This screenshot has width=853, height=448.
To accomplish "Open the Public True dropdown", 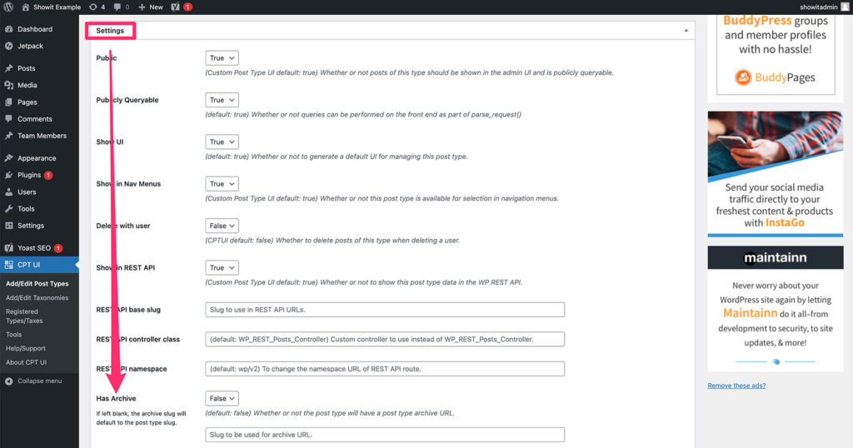I will point(222,58).
